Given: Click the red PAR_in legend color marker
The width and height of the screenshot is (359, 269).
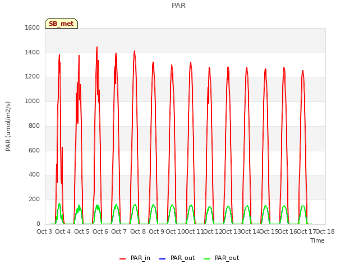Looking at the screenshot, I should [x=122, y=259].
